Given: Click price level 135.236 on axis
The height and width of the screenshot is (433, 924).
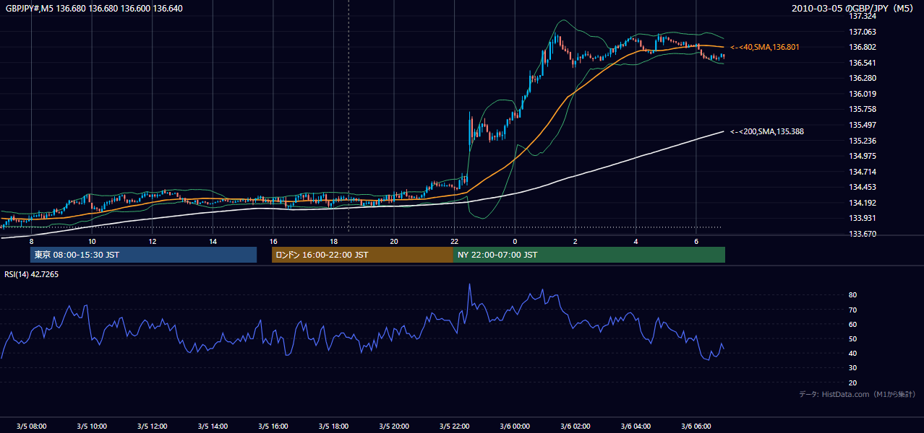Looking at the screenshot, I should click(863, 141).
